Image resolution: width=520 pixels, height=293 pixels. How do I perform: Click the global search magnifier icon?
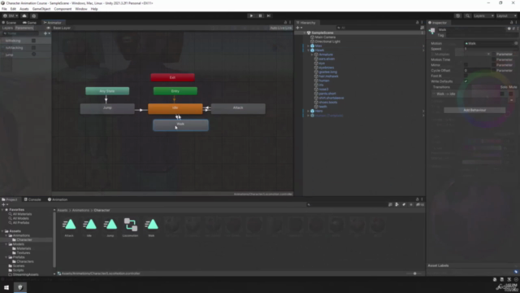click(x=468, y=15)
